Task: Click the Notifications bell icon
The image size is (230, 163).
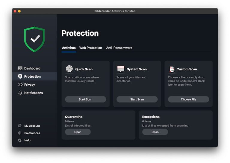Action: (x=20, y=93)
